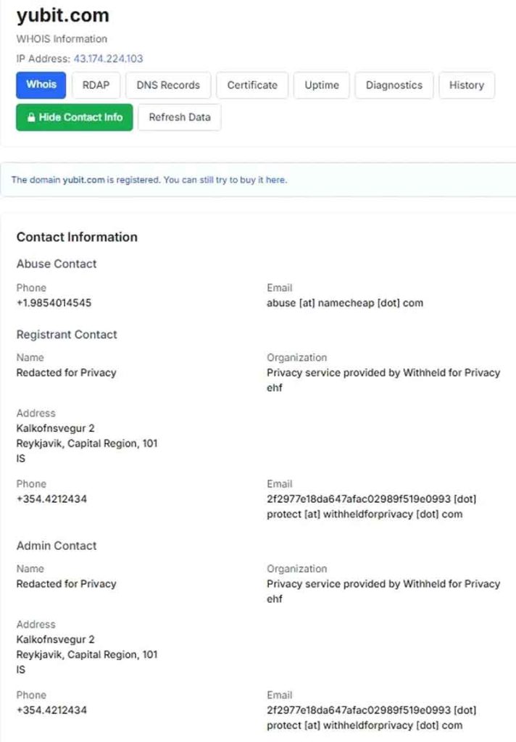Open the Whois tab
Screen dimensions: 516x742
(41, 86)
